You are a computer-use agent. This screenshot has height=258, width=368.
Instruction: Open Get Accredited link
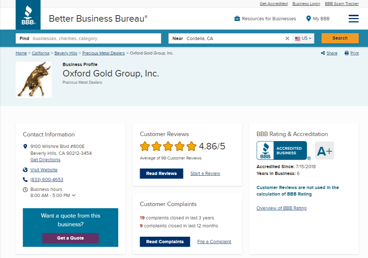[273, 4]
